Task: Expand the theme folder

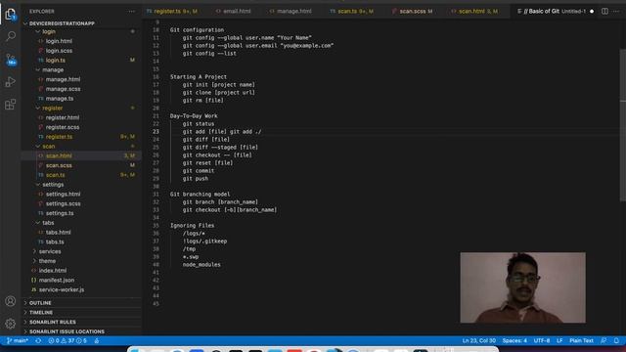Action: (x=47, y=261)
